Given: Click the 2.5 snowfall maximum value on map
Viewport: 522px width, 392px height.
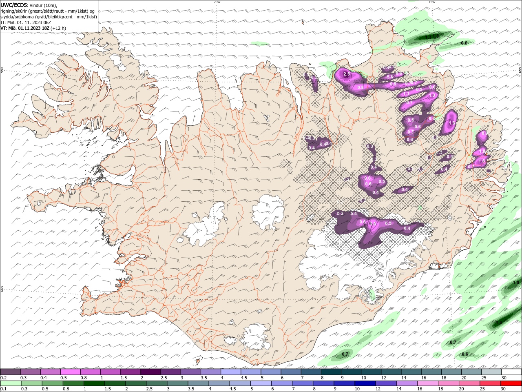Looking at the screenshot, I should click(347, 74).
